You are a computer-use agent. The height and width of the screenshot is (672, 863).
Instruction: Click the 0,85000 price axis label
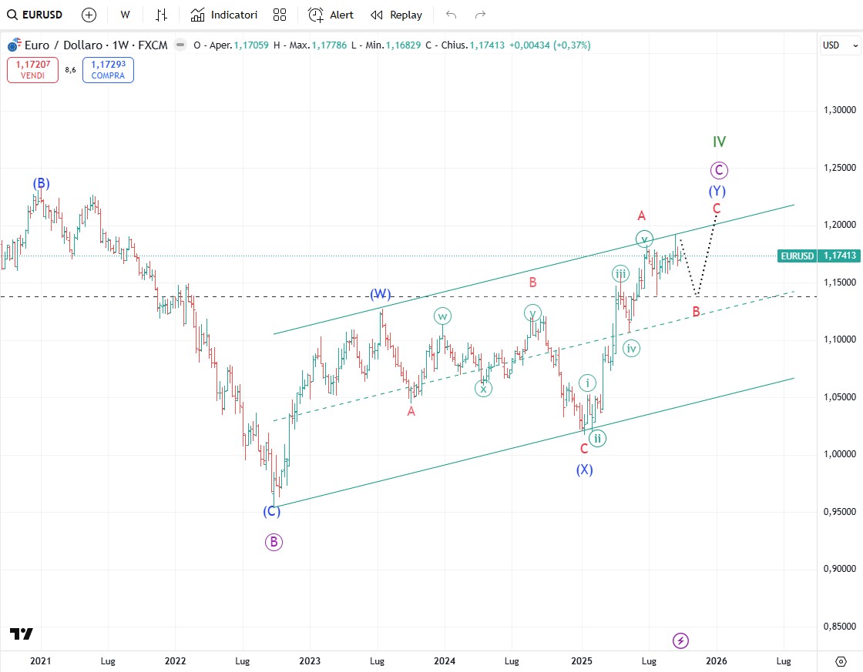[x=839, y=627]
